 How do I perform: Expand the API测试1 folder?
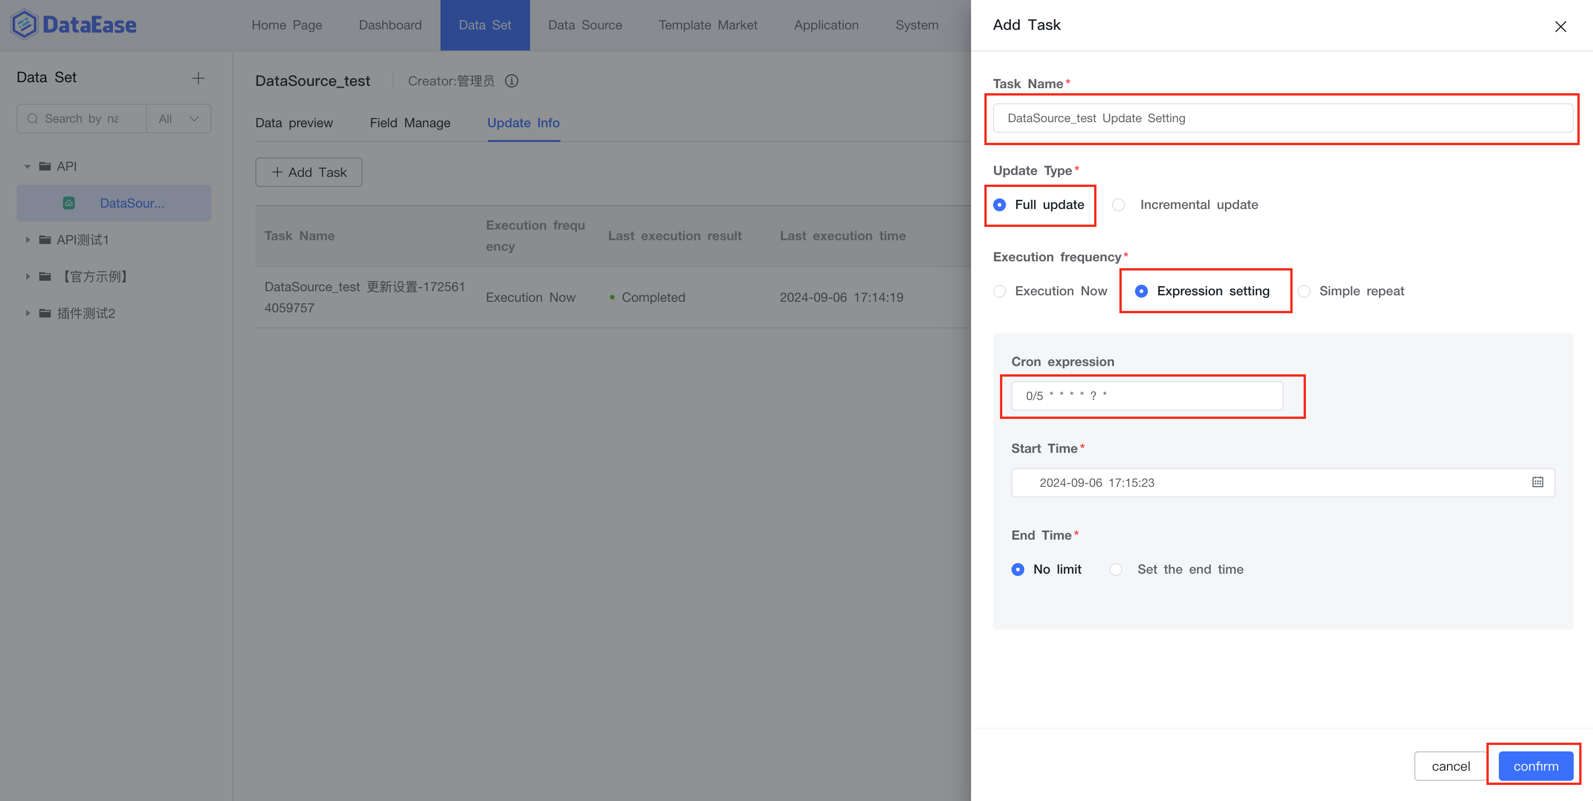coord(27,240)
